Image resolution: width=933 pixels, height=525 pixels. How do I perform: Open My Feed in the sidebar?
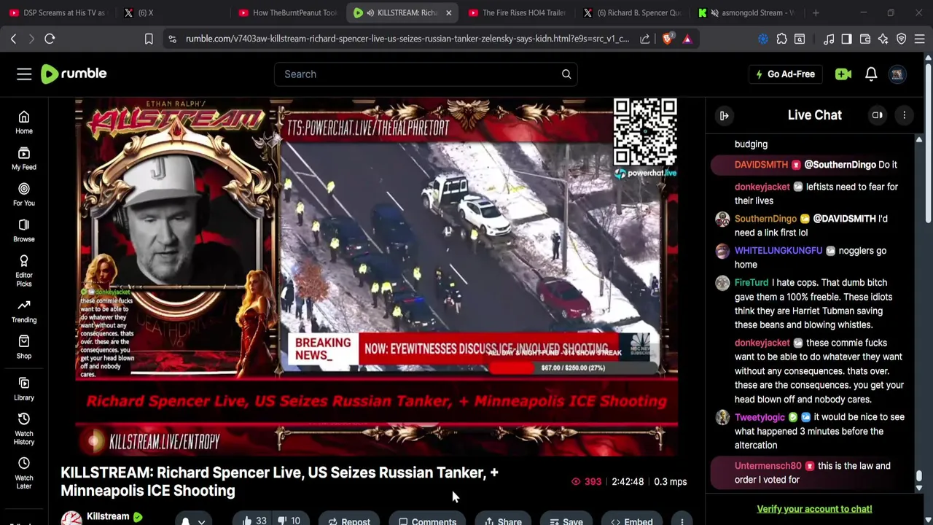point(24,159)
